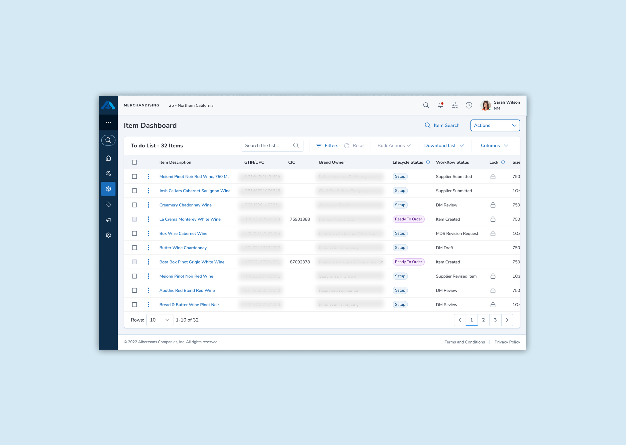Go to the sidebar home icon
The image size is (626, 445).
pyautogui.click(x=108, y=158)
